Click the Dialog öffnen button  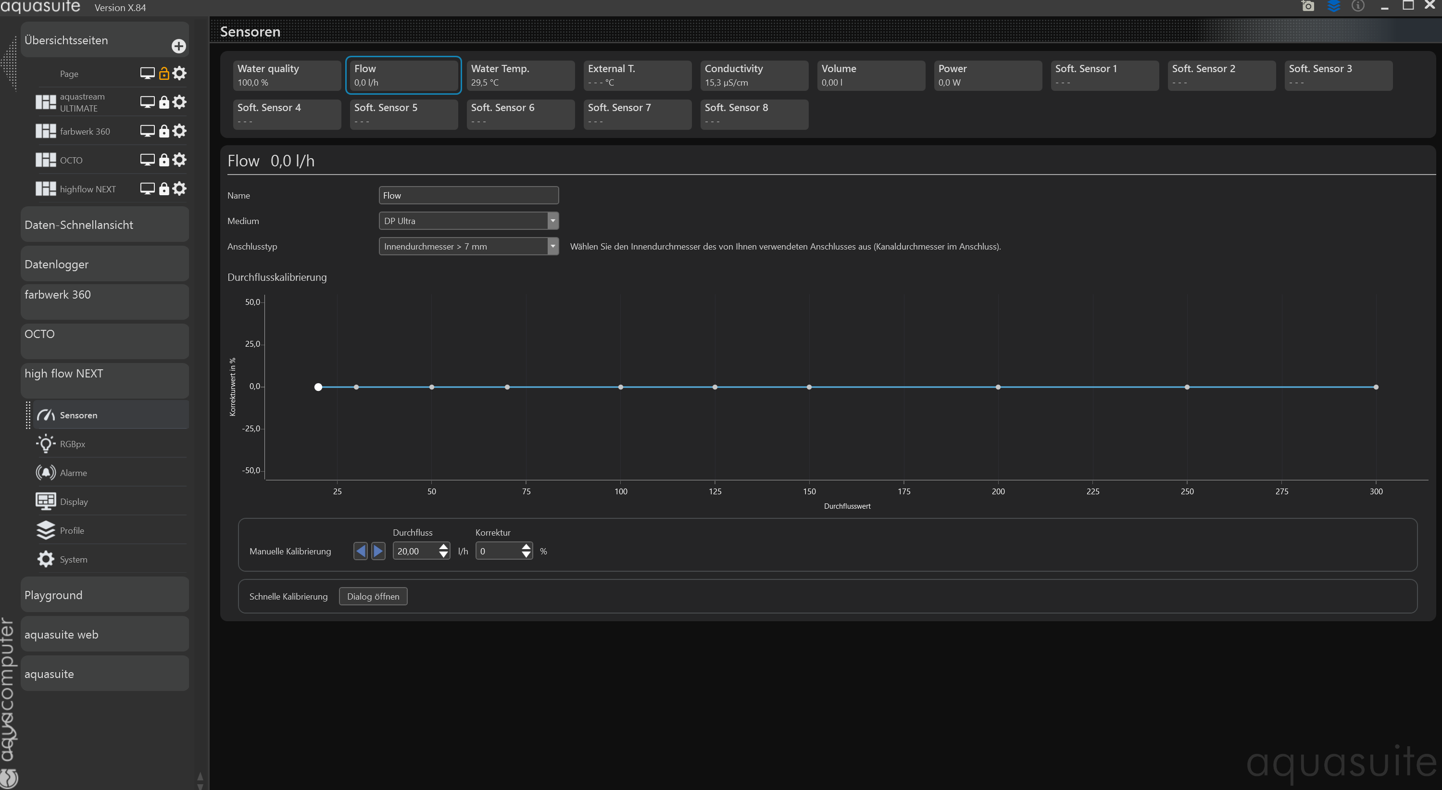click(x=373, y=596)
